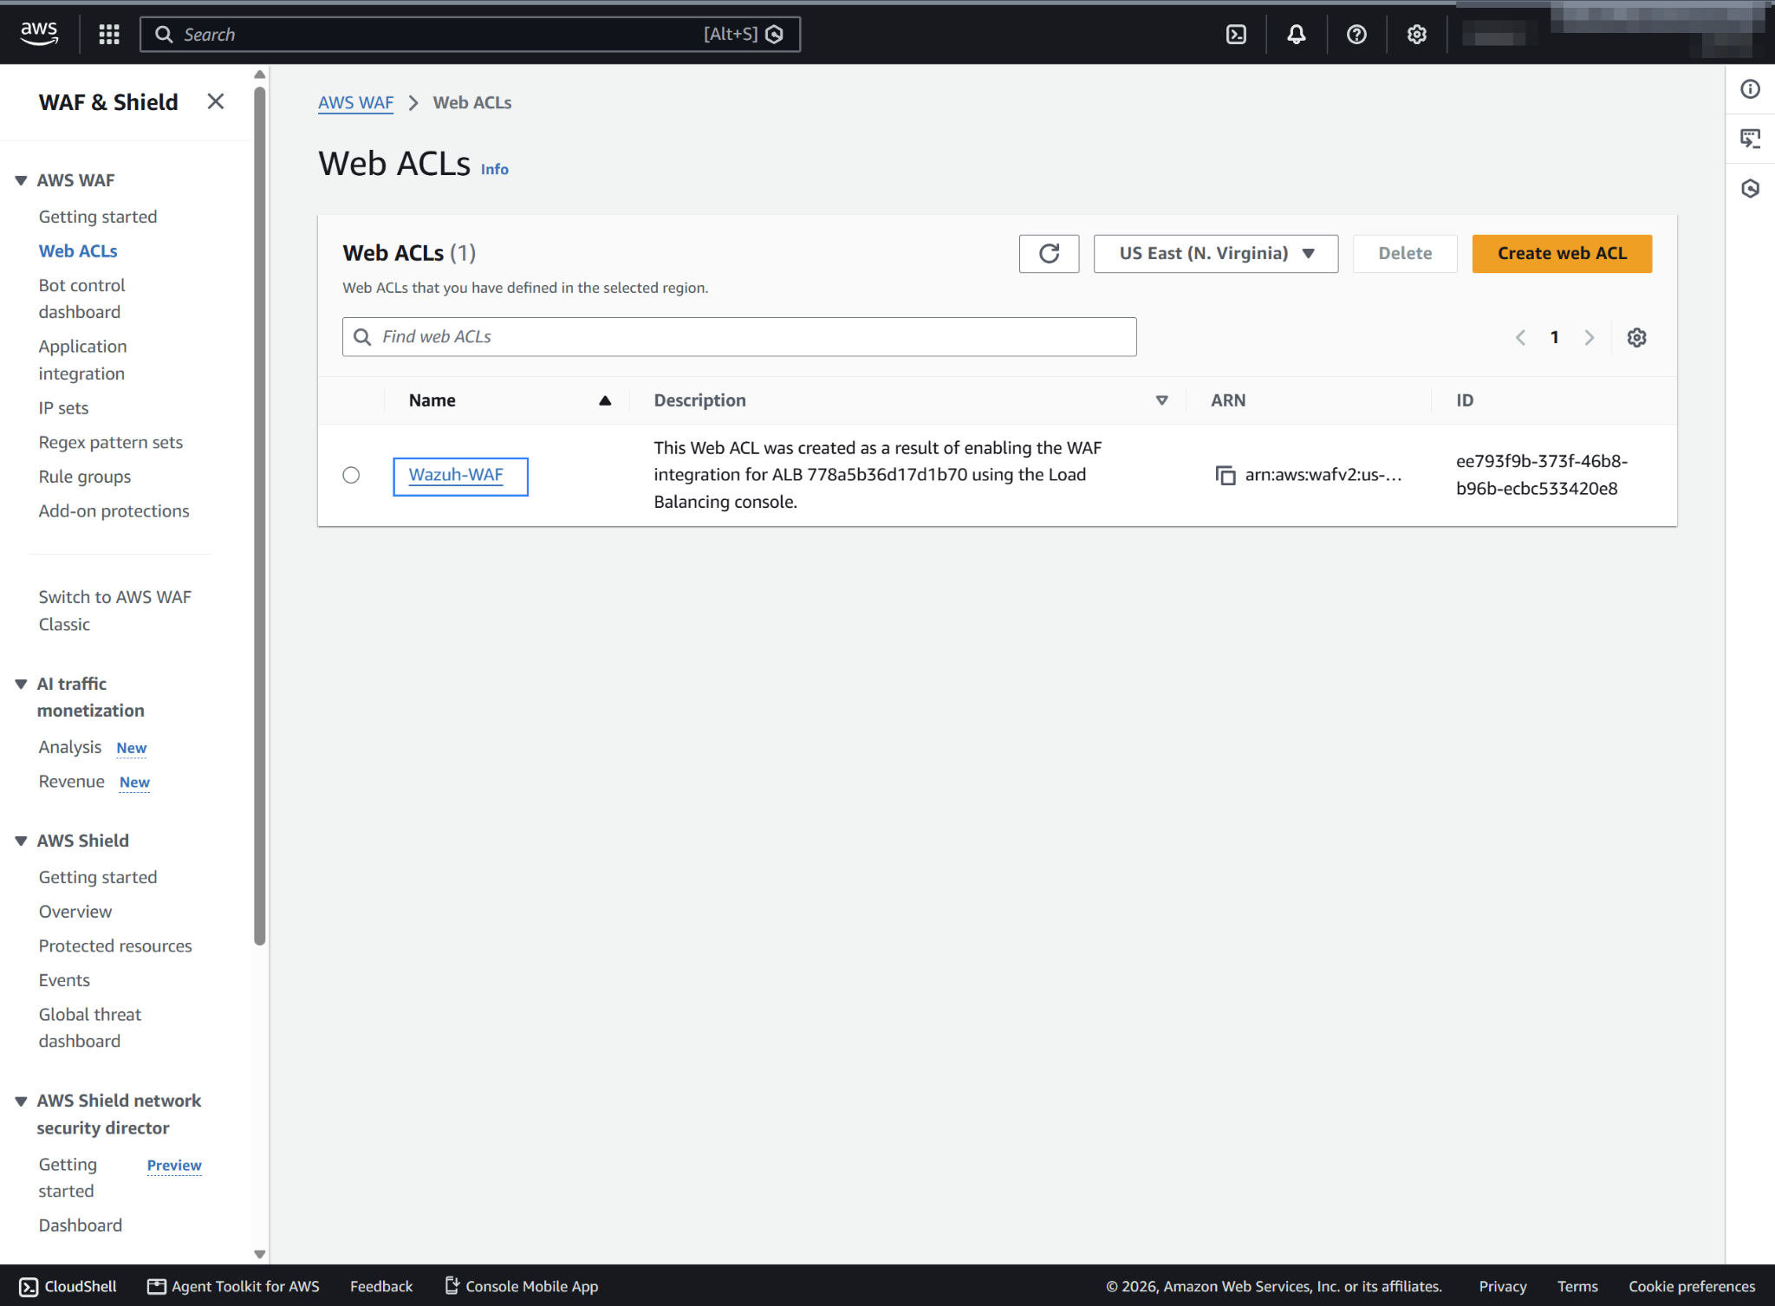Screen dimensions: 1775x1306
Task: Open Rule groups in sidebar
Action: pos(85,477)
